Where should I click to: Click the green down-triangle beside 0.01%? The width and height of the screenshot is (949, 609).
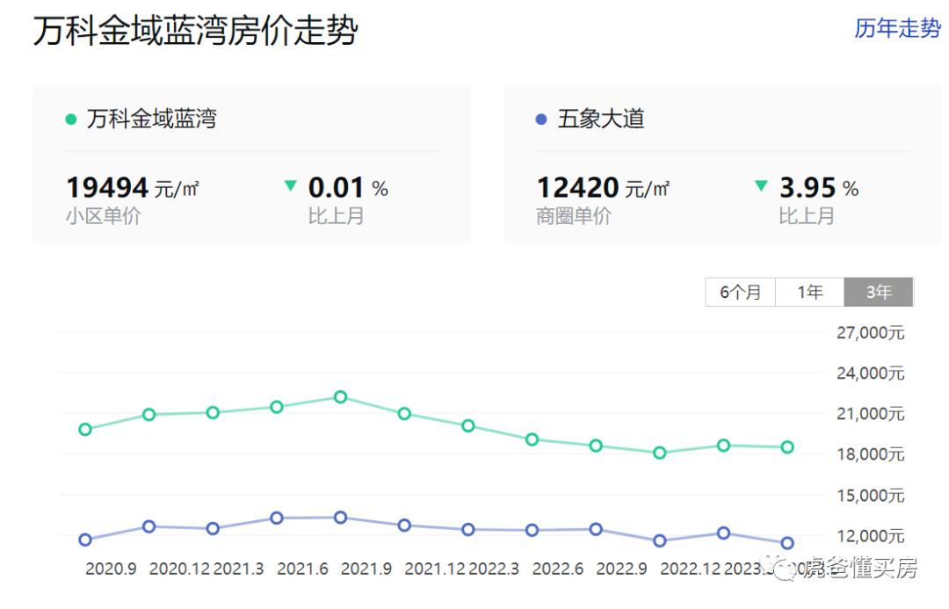[290, 185]
